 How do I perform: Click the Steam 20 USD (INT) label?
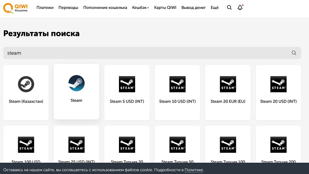(x=278, y=101)
